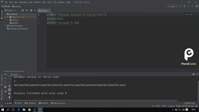The width and height of the screenshot is (199, 112).
Task: Start debugging with the green bug icon
Action: (184, 6)
